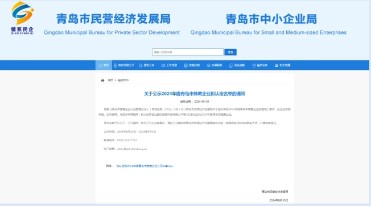Click the 政府信息公开 document icon
The width and height of the screenshot is (371, 206).
(x=115, y=65)
